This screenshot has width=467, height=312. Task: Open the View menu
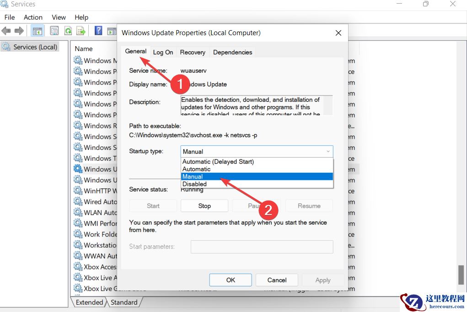[59, 17]
